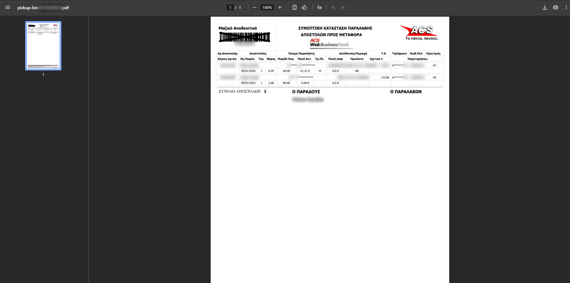The height and width of the screenshot is (283, 570).
Task: Click the 61,21 € amount cell
Action: coord(305,71)
